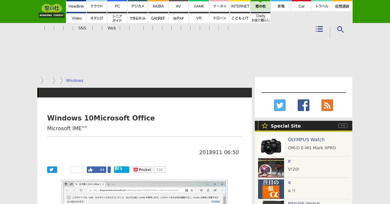
Task: Select the VR tab
Action: [199, 18]
